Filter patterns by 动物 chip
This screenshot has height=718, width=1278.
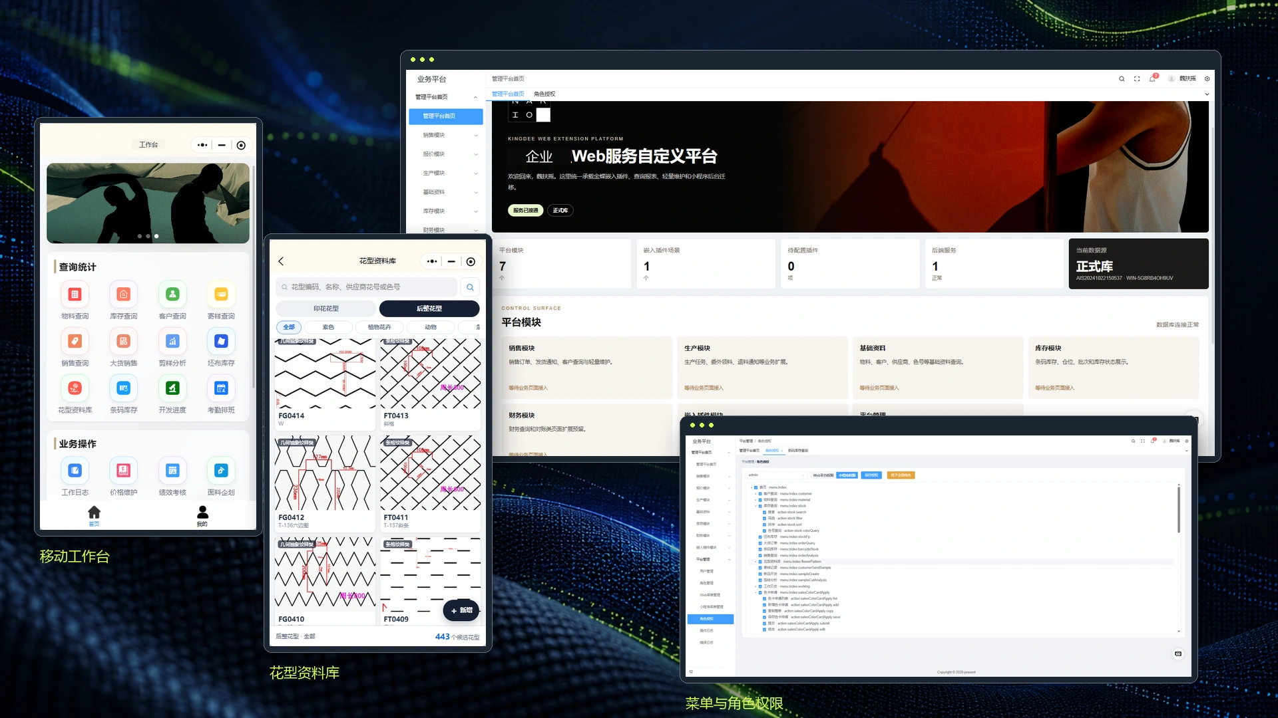point(431,327)
